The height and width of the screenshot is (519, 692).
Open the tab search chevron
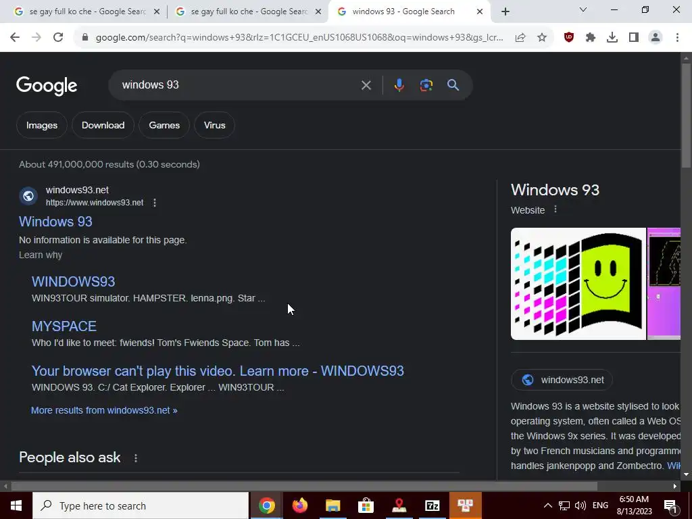583,9
